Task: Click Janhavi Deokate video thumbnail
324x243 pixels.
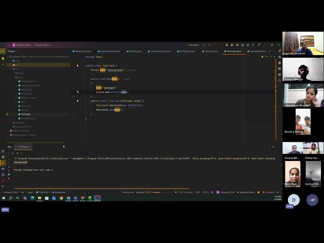Action: [x=303, y=44]
